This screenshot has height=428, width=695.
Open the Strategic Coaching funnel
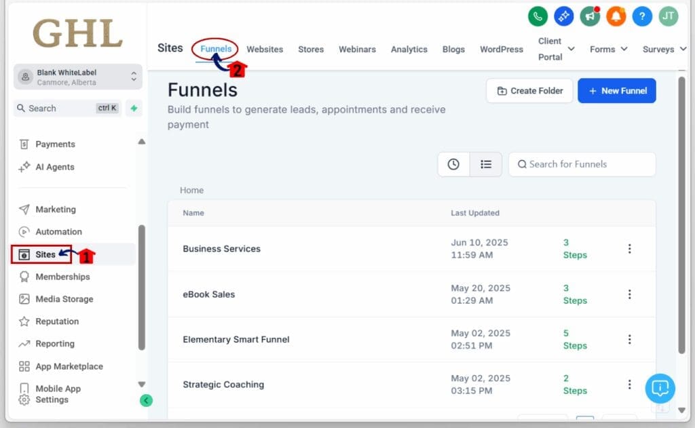click(223, 385)
